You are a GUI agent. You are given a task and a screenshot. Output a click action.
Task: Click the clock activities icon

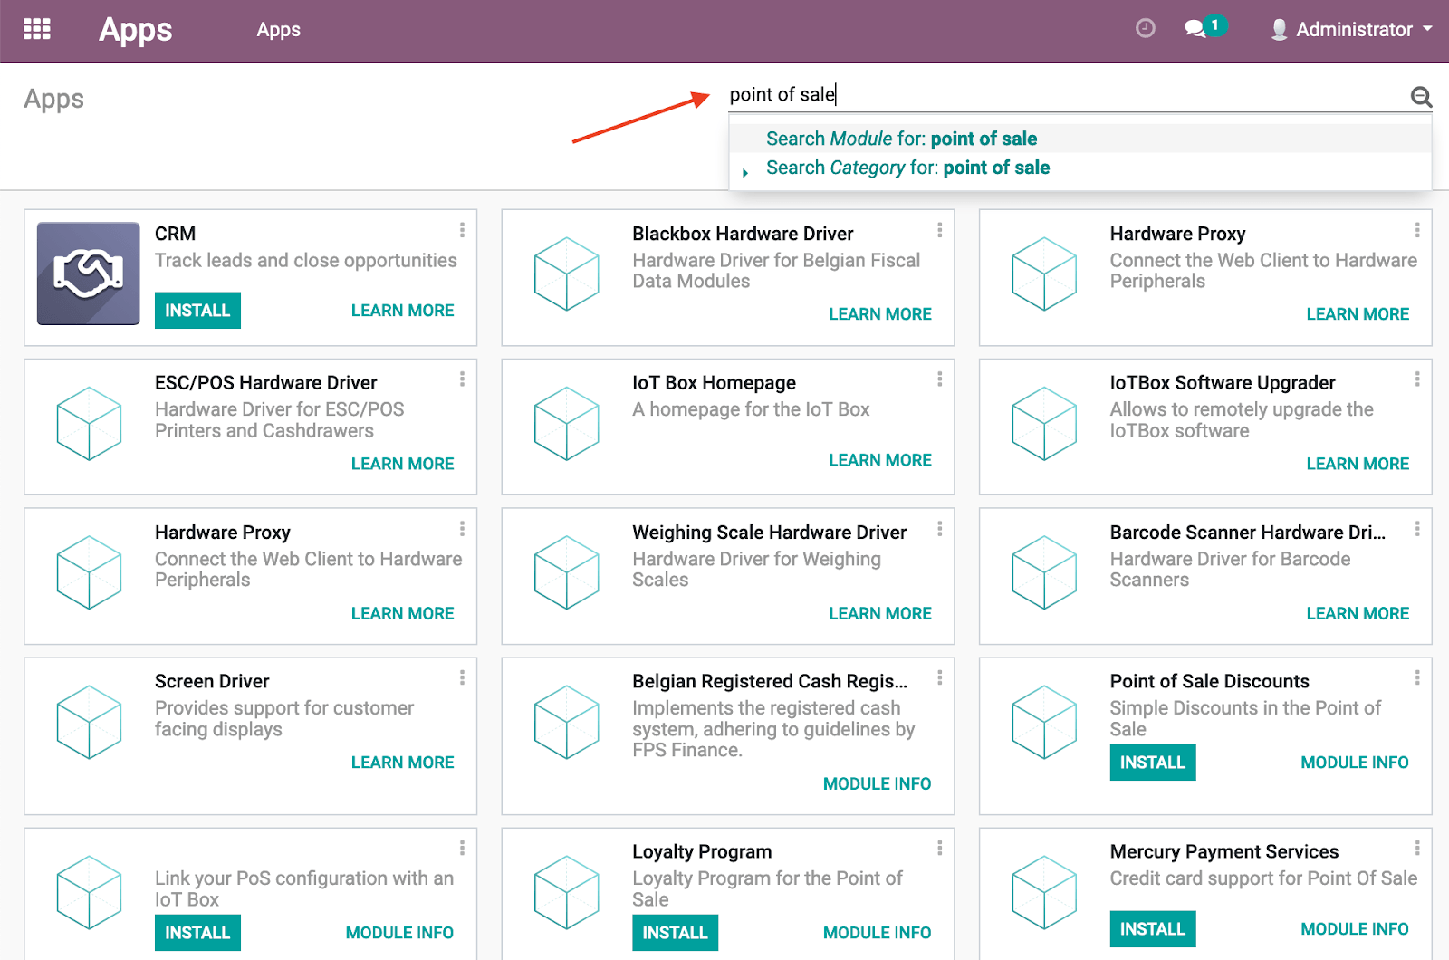coord(1145,29)
